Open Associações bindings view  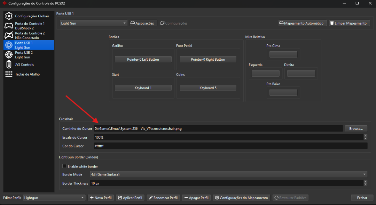143,23
